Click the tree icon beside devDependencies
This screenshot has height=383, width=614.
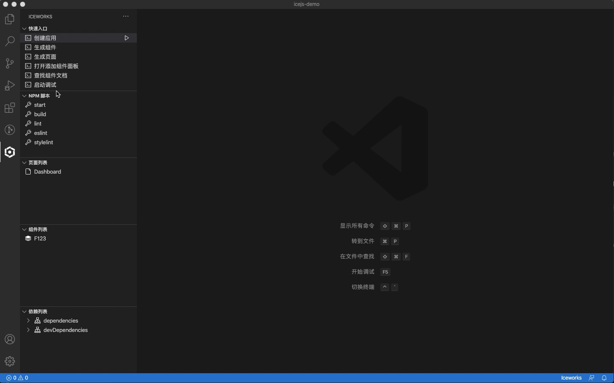pyautogui.click(x=38, y=330)
